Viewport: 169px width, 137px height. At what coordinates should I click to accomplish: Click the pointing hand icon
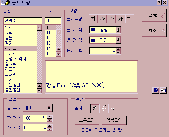tap(163, 90)
